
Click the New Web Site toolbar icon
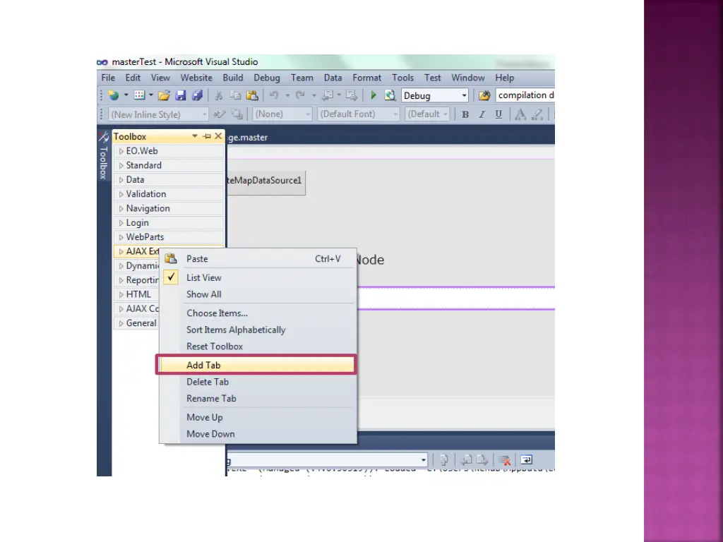[114, 95]
